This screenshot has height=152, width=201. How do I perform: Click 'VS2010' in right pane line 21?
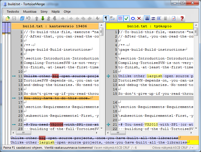click(x=151, y=124)
